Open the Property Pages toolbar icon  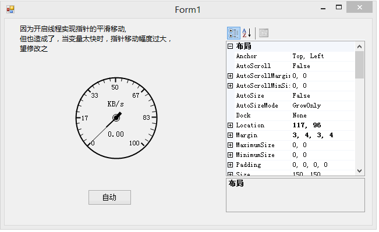[264, 33]
